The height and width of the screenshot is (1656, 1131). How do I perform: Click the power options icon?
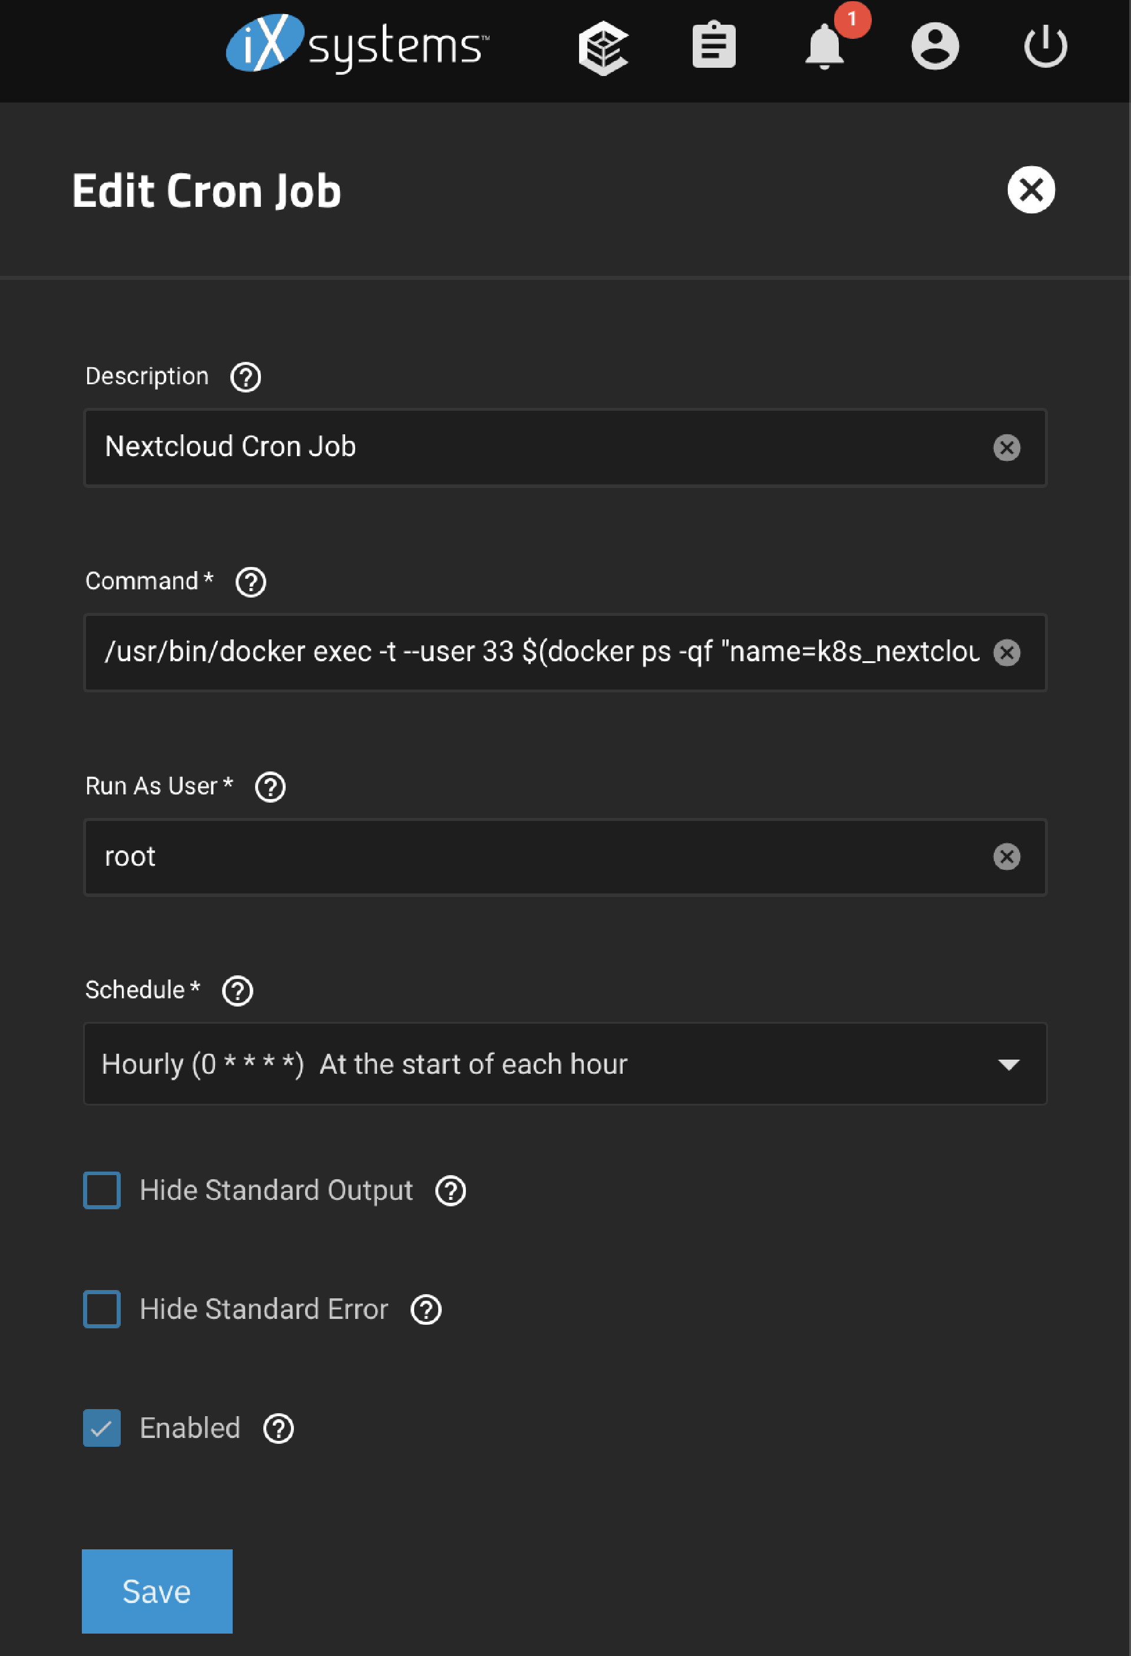click(1046, 47)
